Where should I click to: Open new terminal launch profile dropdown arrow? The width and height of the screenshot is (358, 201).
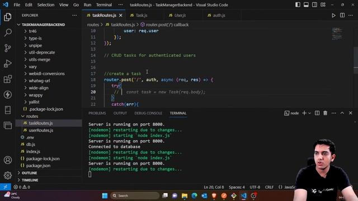pyautogui.click(x=309, y=113)
